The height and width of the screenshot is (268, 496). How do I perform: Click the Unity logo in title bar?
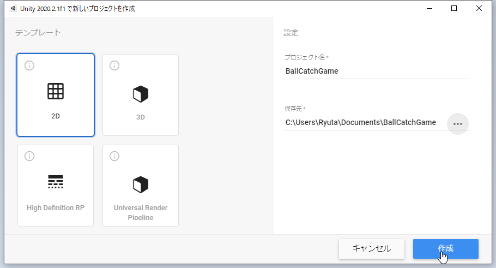tap(13, 9)
